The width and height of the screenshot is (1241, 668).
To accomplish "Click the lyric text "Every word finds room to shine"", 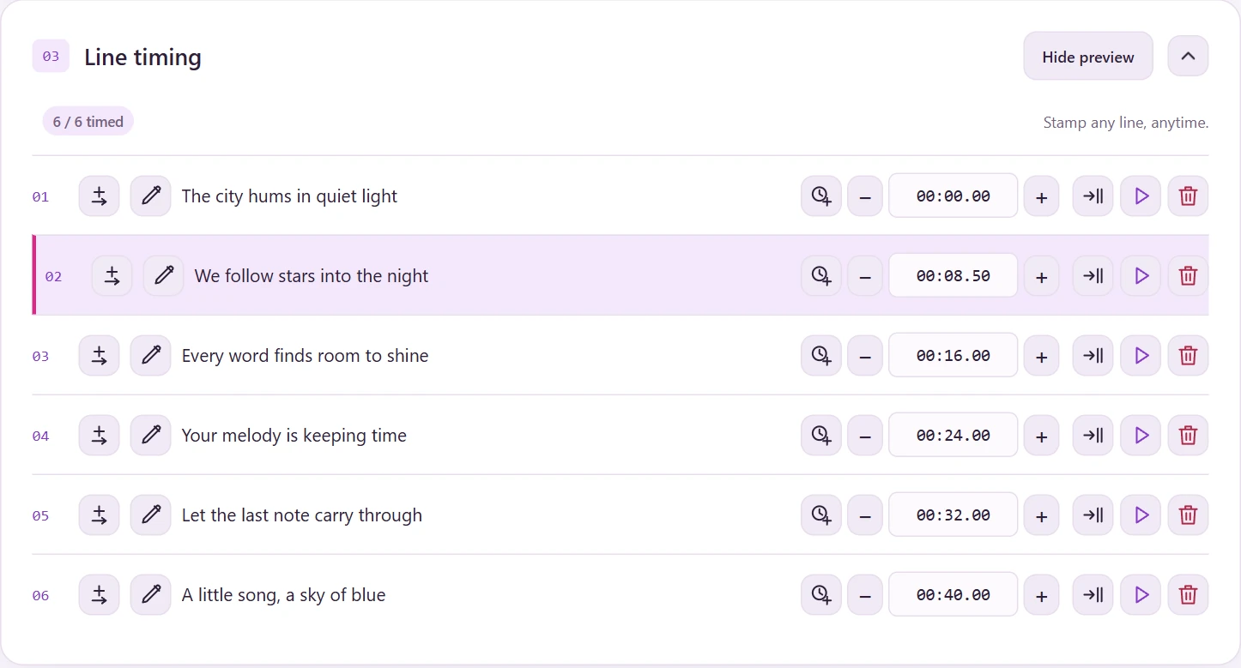I will click(x=305, y=356).
